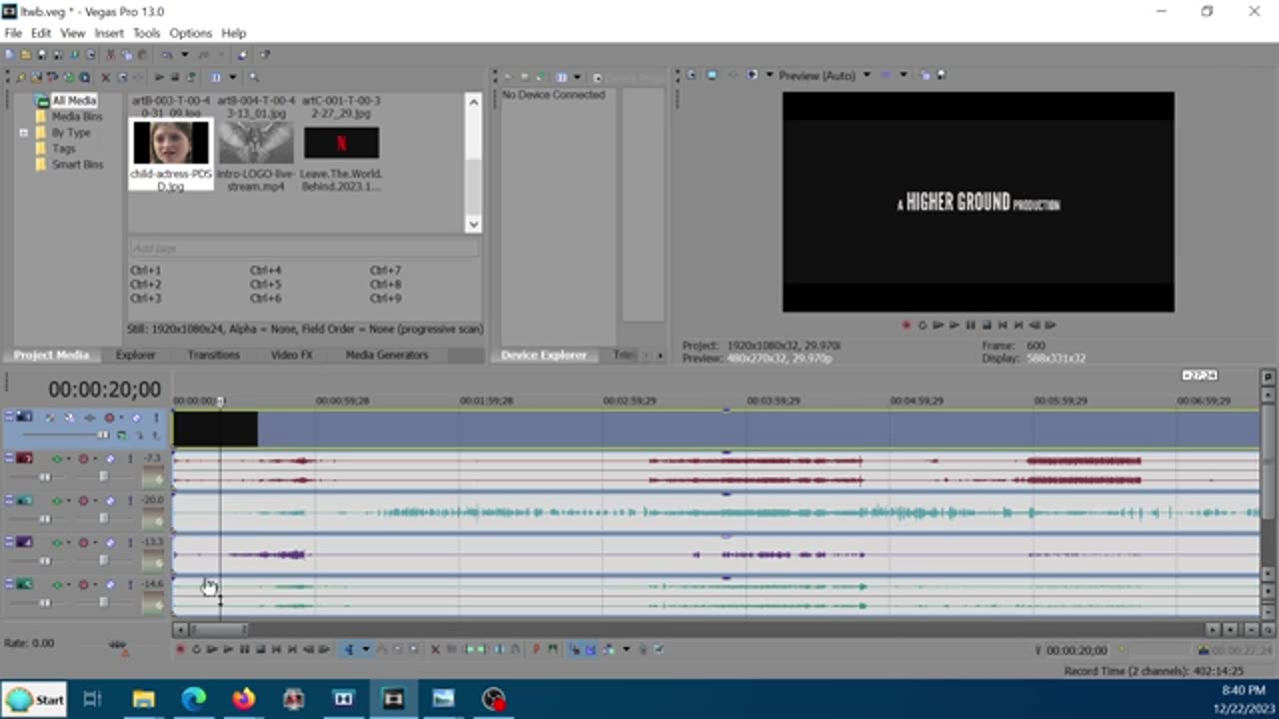Pause playback under preview window
The height and width of the screenshot is (719, 1279).
[970, 325]
